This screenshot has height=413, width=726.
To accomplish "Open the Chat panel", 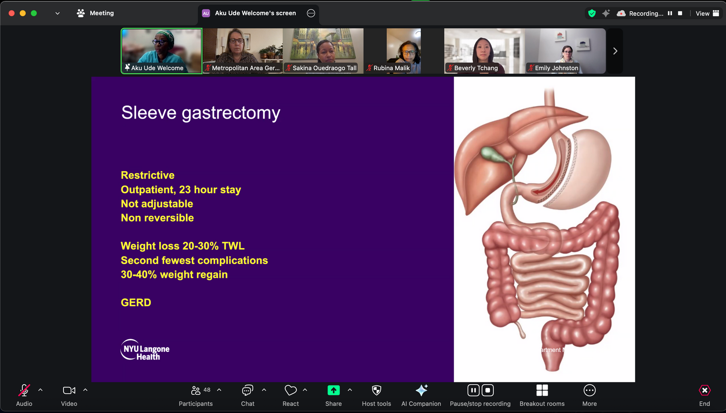I will [248, 391].
